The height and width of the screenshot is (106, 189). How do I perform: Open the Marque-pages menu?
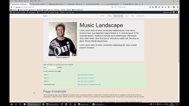pyautogui.click(x=33, y=1)
